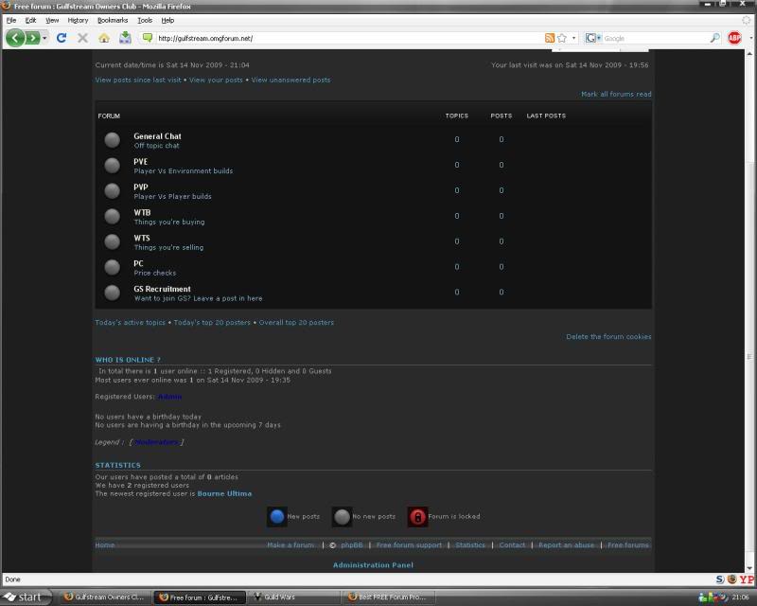Click Delete the forum cookies
757x606 pixels.
click(x=608, y=337)
